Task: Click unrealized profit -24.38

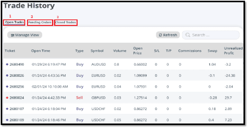Action: 230,76
